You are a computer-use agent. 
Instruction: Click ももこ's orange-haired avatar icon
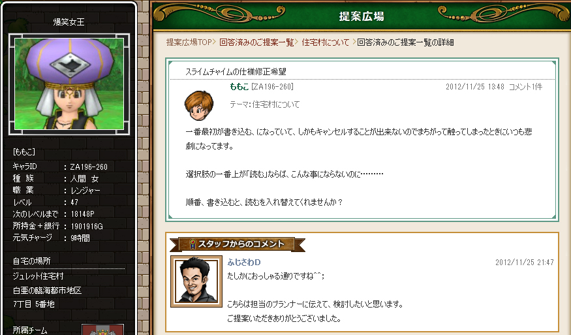point(199,106)
